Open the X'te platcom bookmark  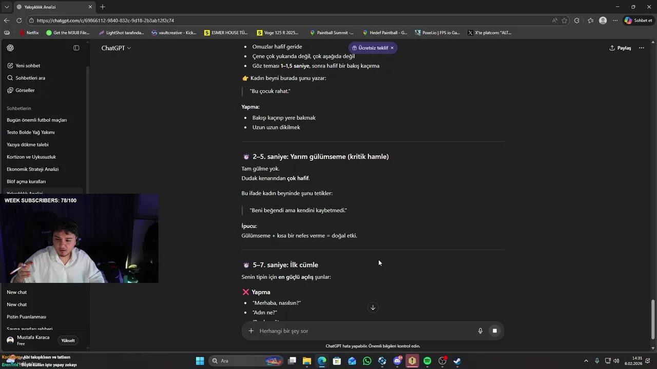coord(490,33)
